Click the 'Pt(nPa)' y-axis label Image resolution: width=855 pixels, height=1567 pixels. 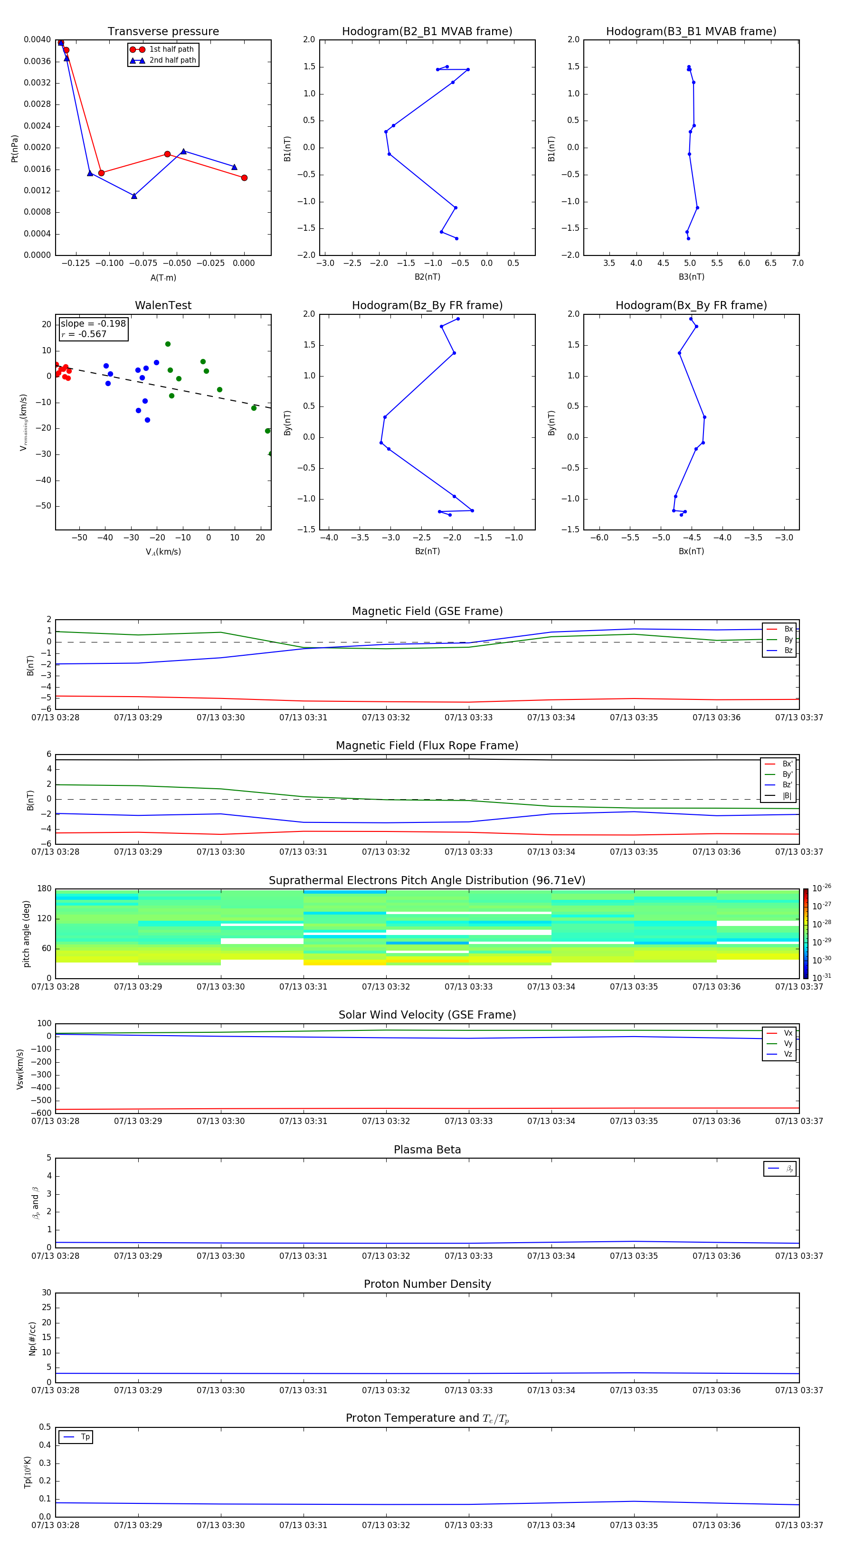[15, 149]
